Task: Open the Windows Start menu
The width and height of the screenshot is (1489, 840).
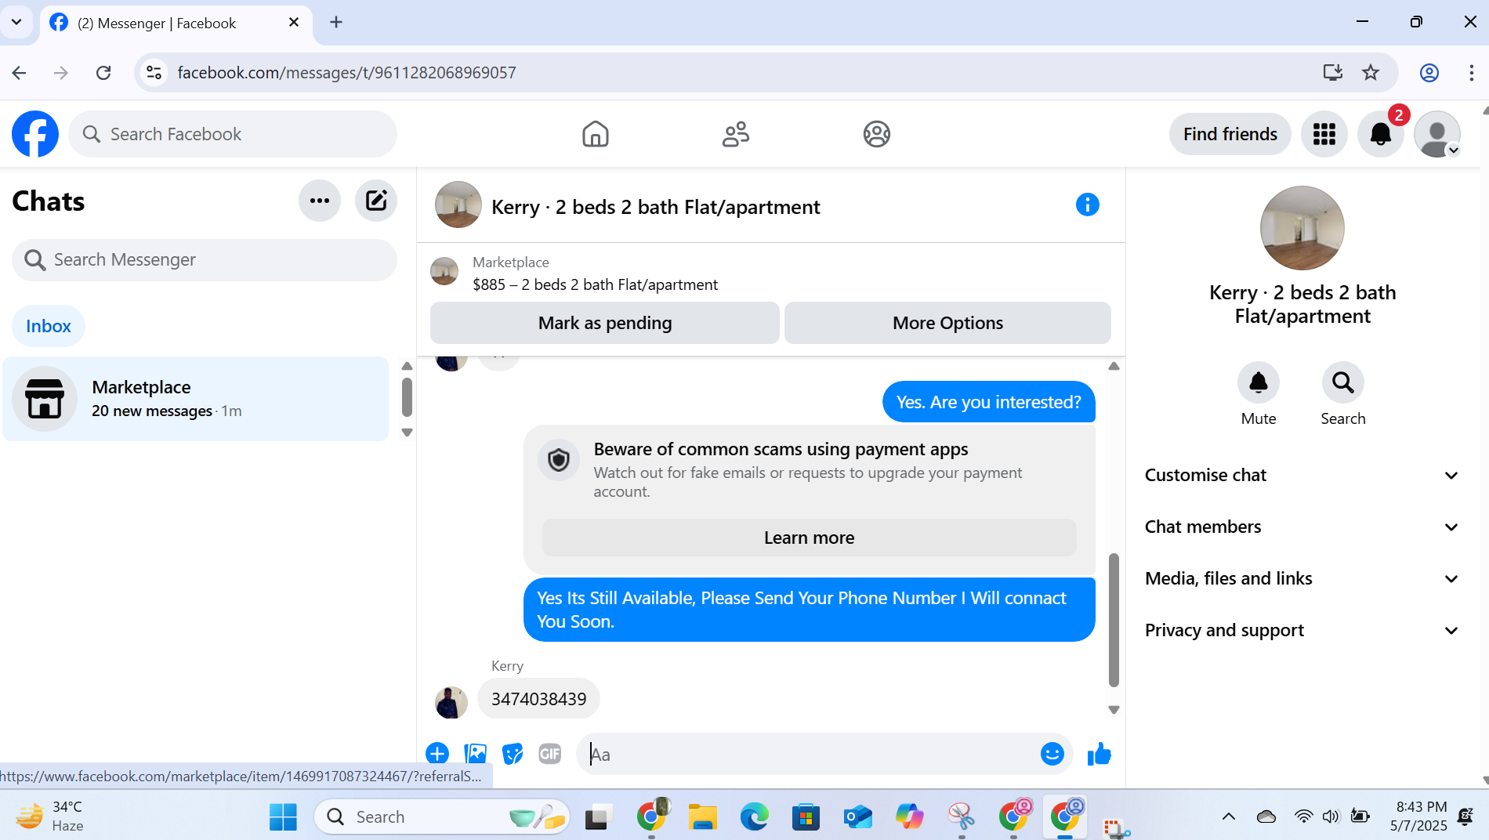Action: 283,816
